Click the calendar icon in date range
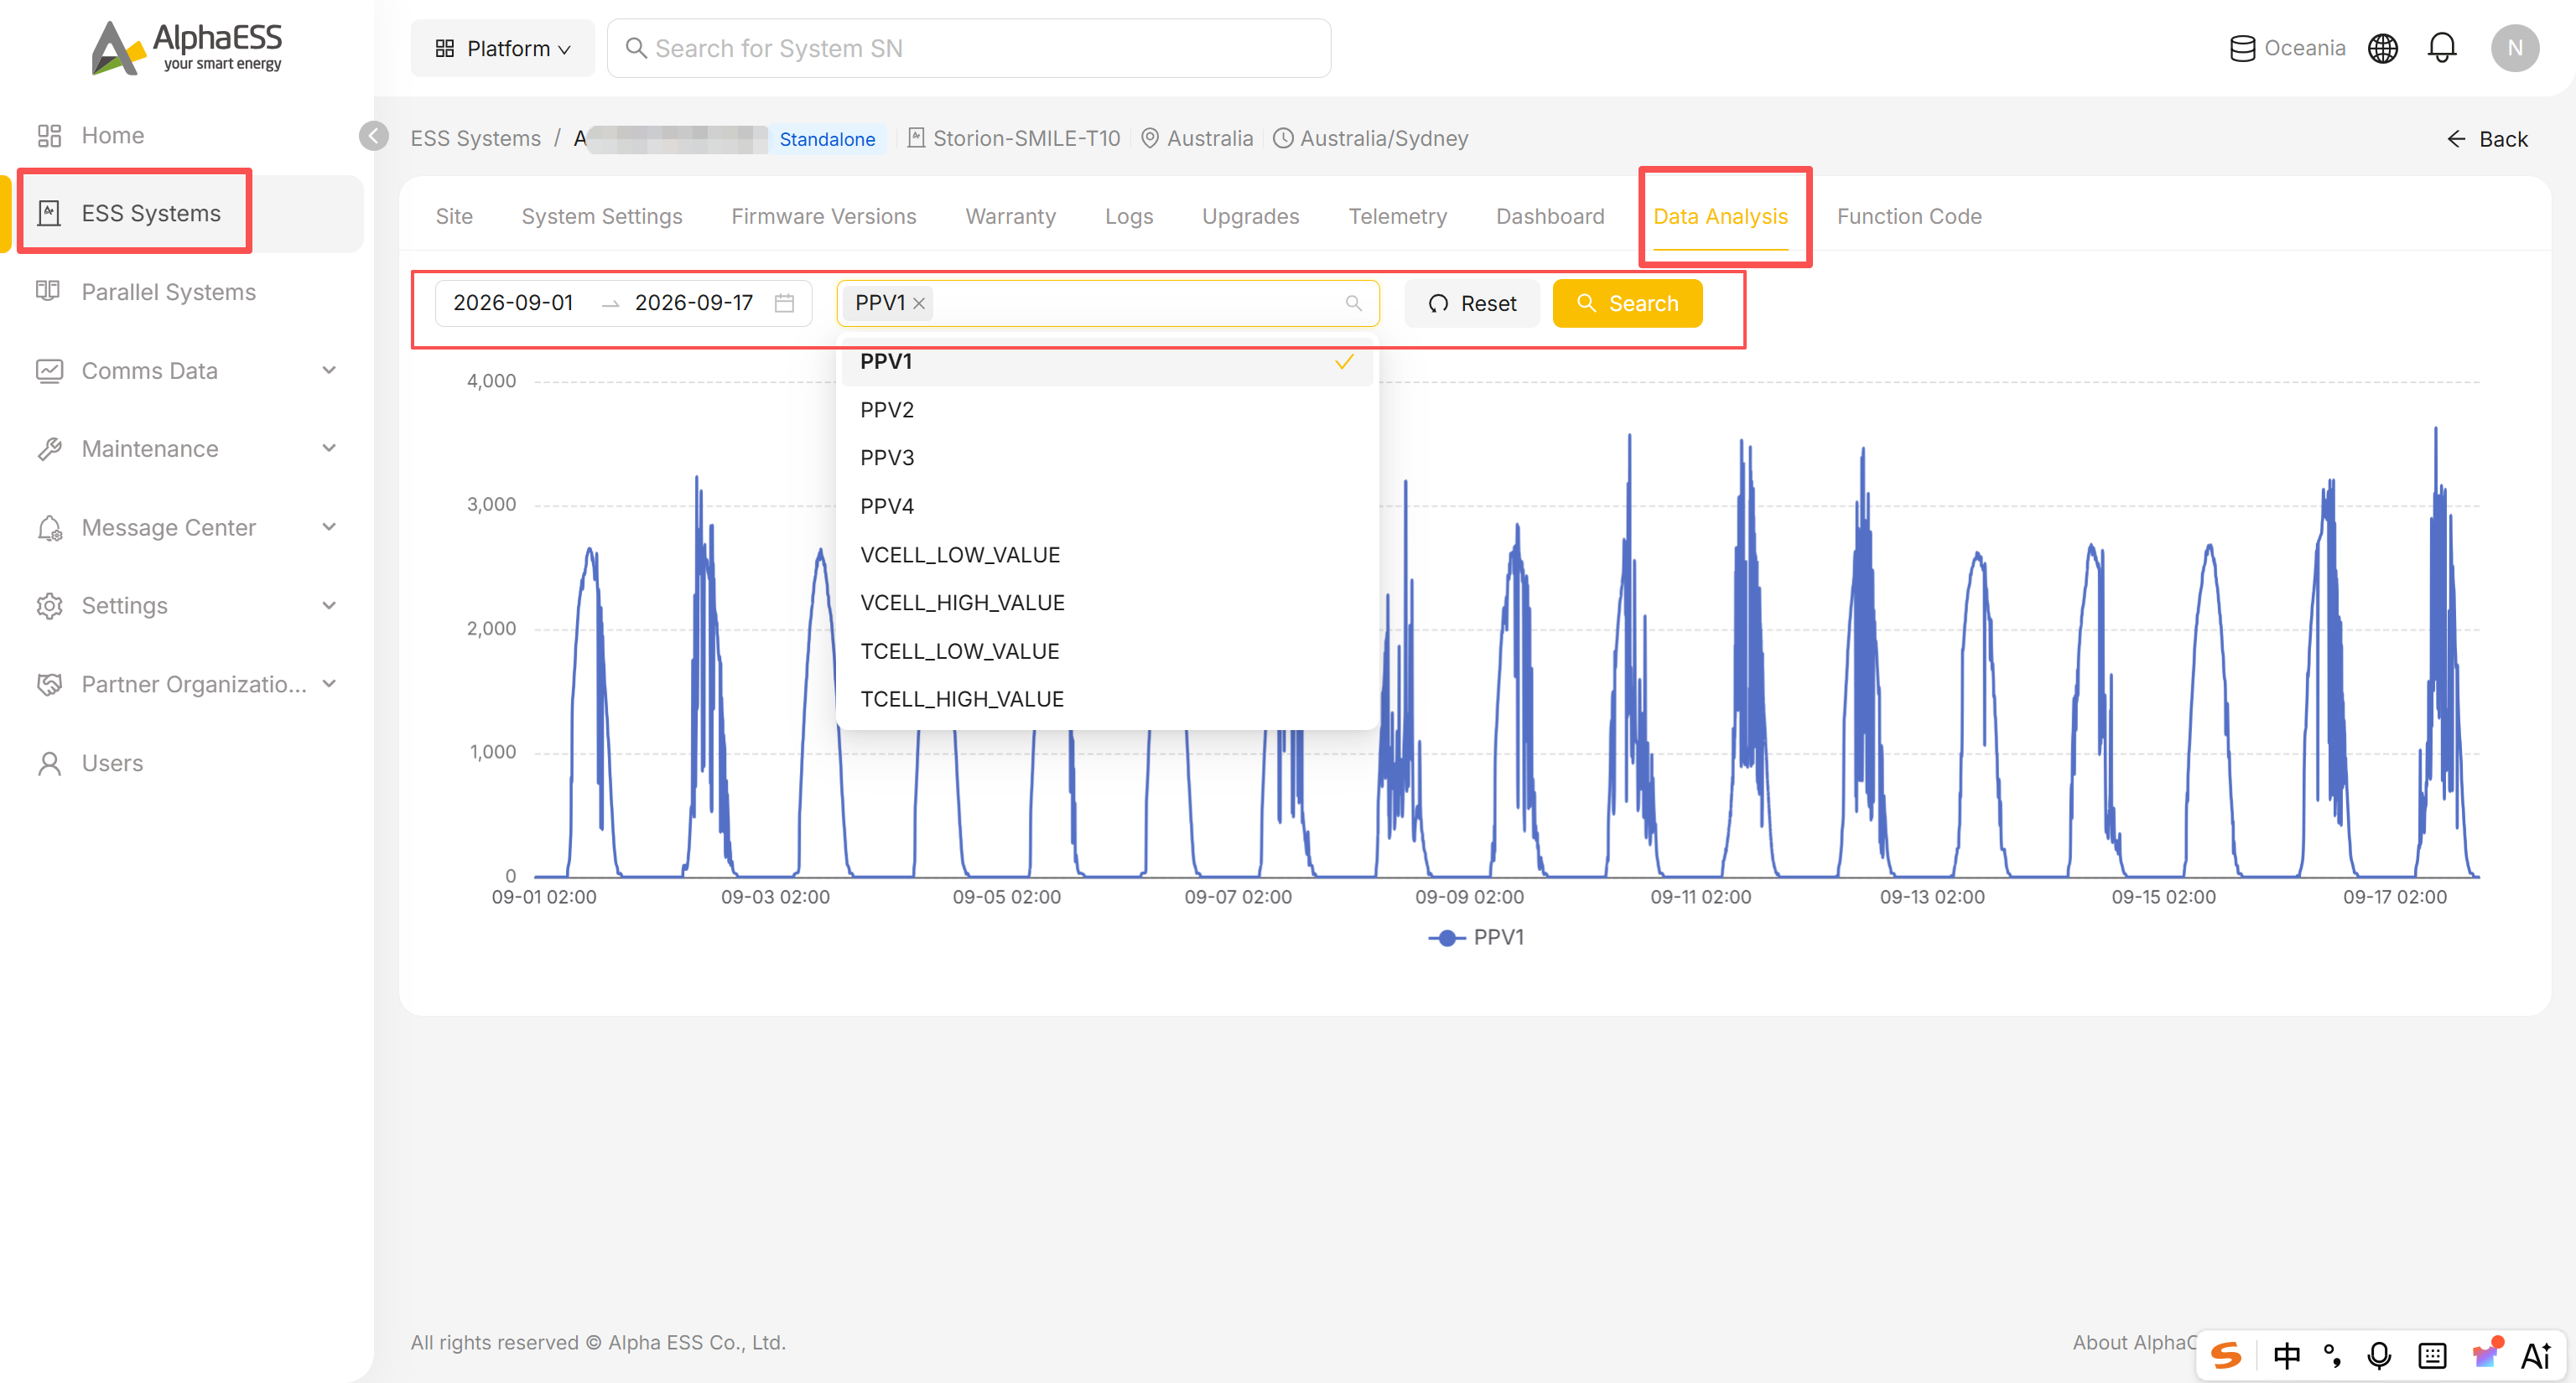 pos(784,303)
